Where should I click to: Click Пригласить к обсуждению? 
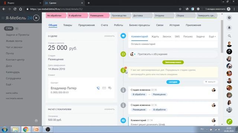pos(152,54)
